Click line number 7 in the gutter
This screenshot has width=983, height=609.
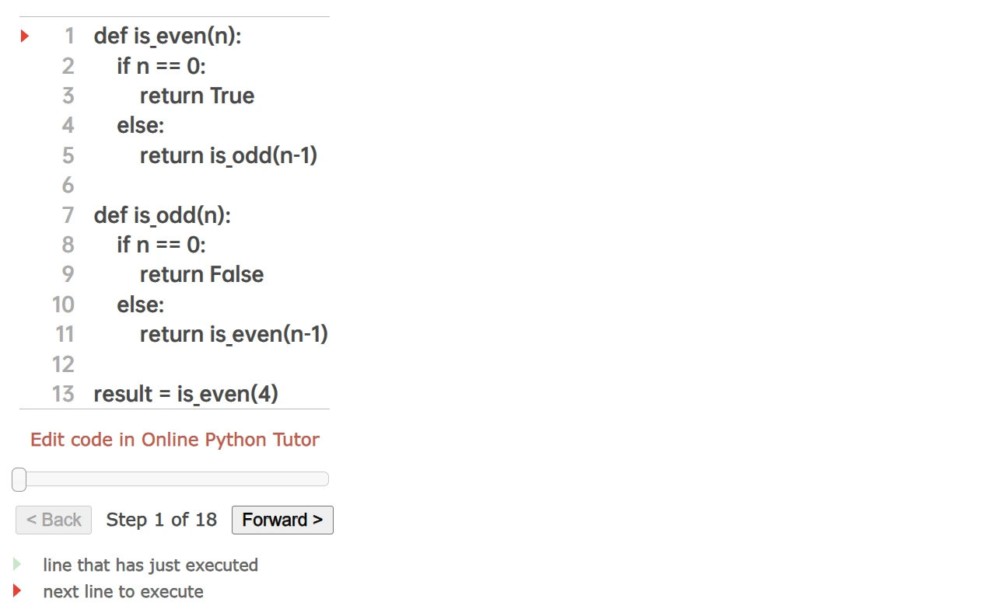[x=68, y=215]
